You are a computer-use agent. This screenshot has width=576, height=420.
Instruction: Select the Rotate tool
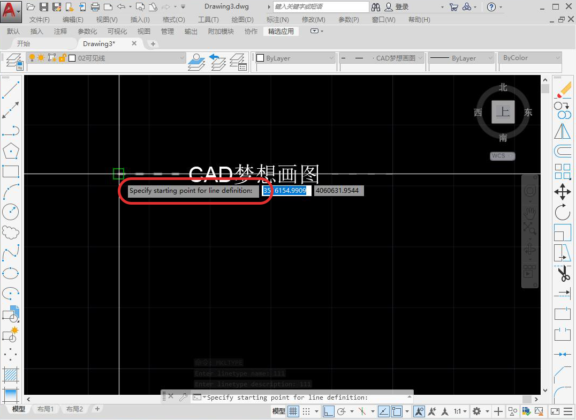click(563, 212)
